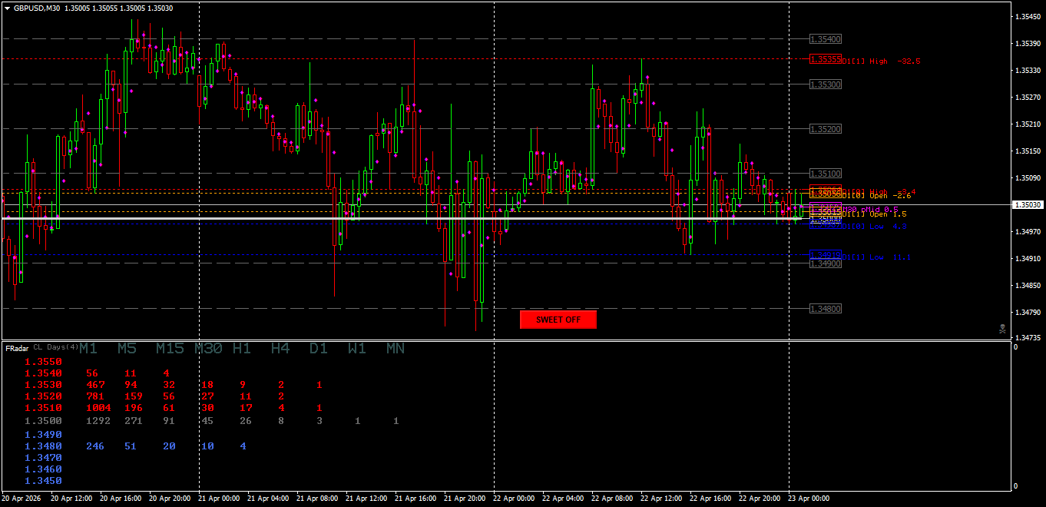Select the H4 timeframe column header
The image size is (1046, 507).
280,349
